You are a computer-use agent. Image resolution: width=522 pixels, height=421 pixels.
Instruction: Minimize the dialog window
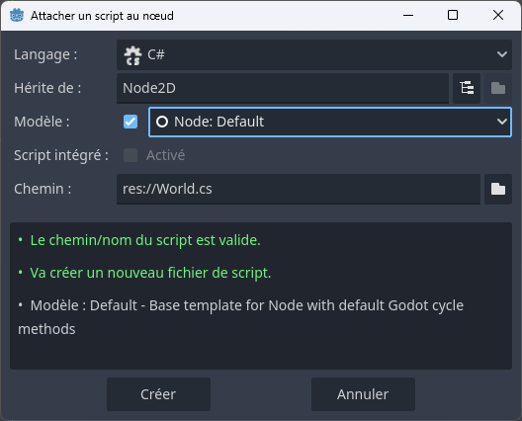click(408, 15)
